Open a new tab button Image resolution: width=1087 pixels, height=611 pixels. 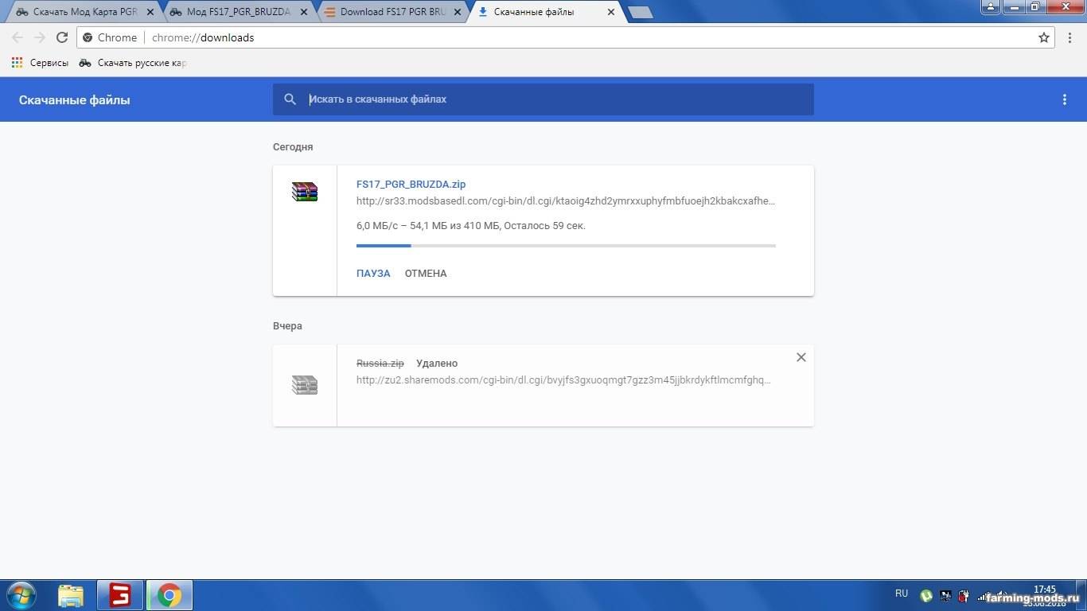[640, 13]
